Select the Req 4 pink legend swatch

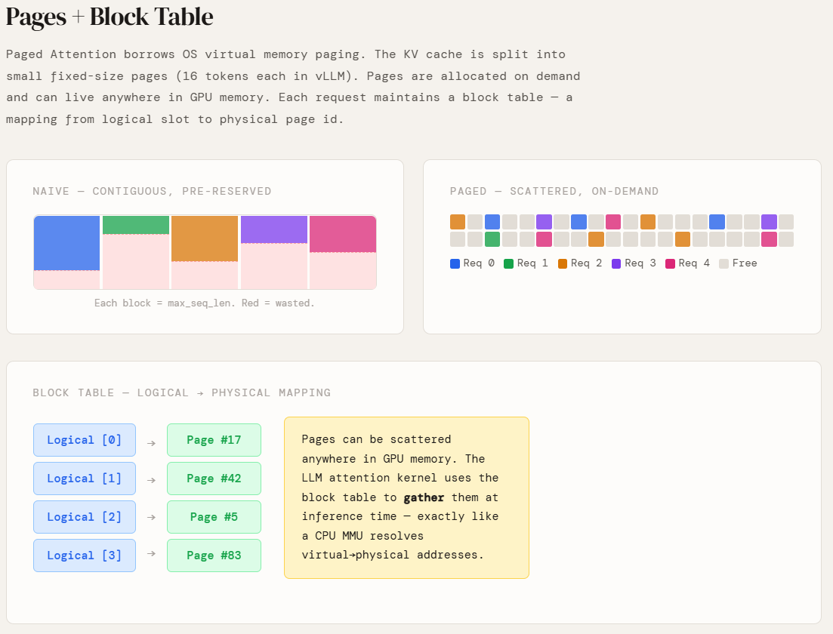coord(670,263)
